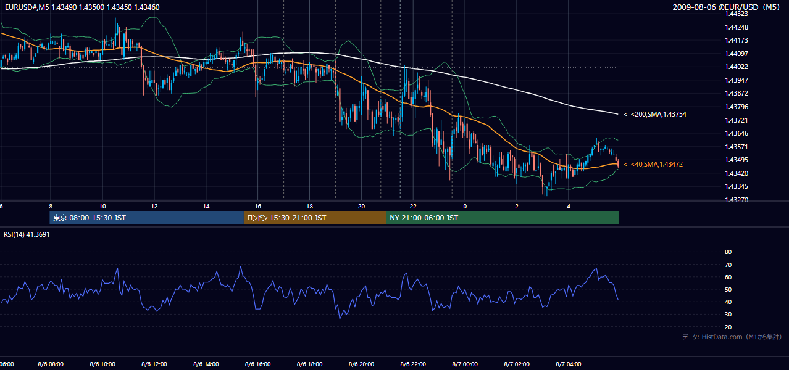Click price axis value 1.44097

[737, 54]
